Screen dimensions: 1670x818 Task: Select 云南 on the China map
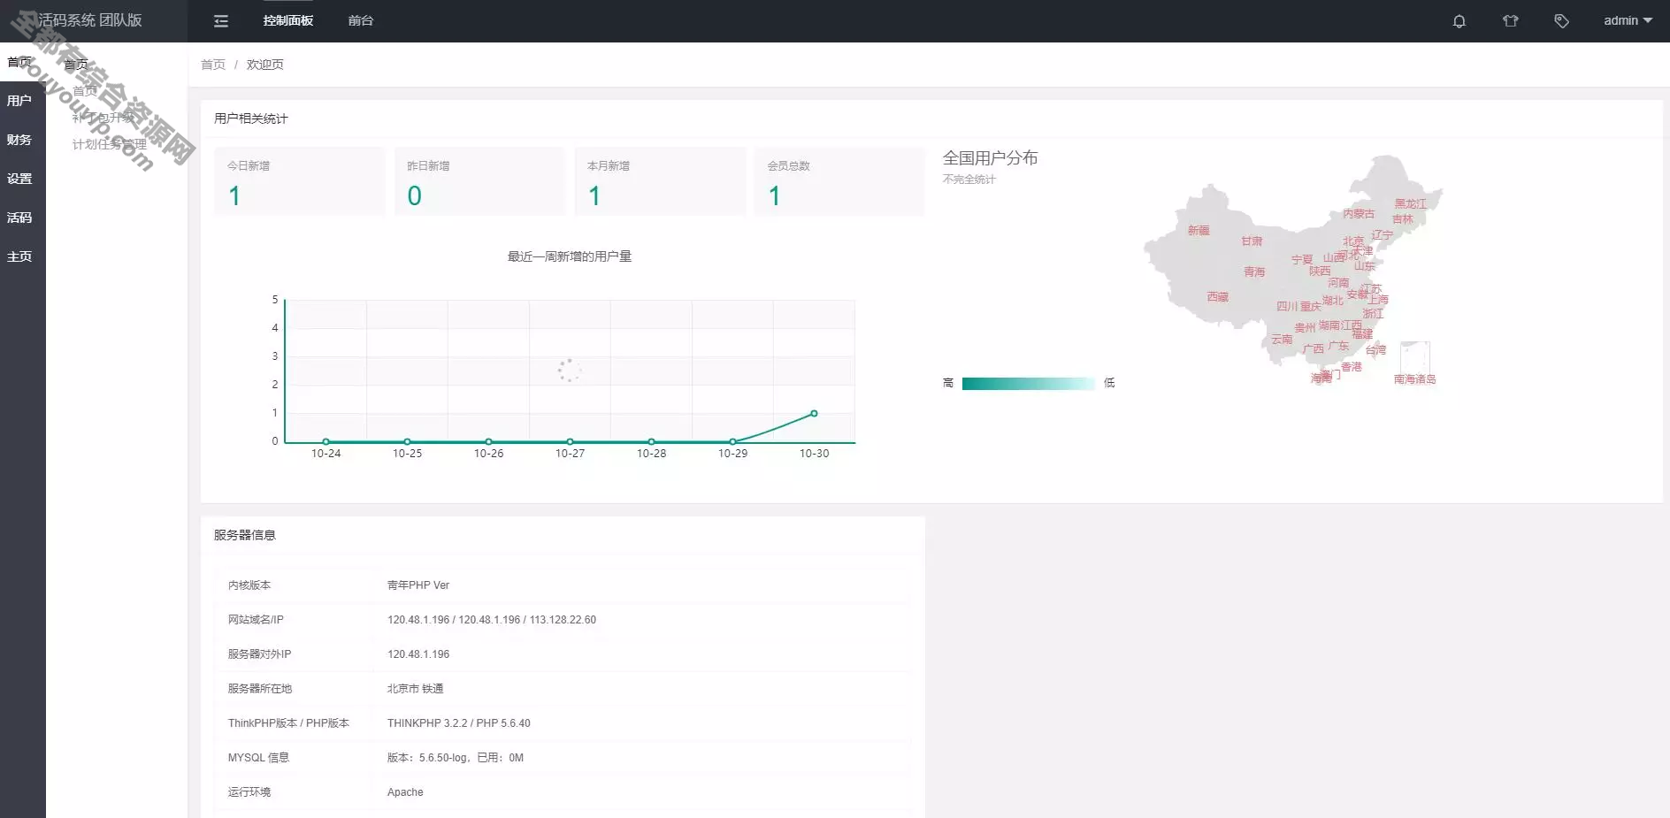(x=1282, y=340)
